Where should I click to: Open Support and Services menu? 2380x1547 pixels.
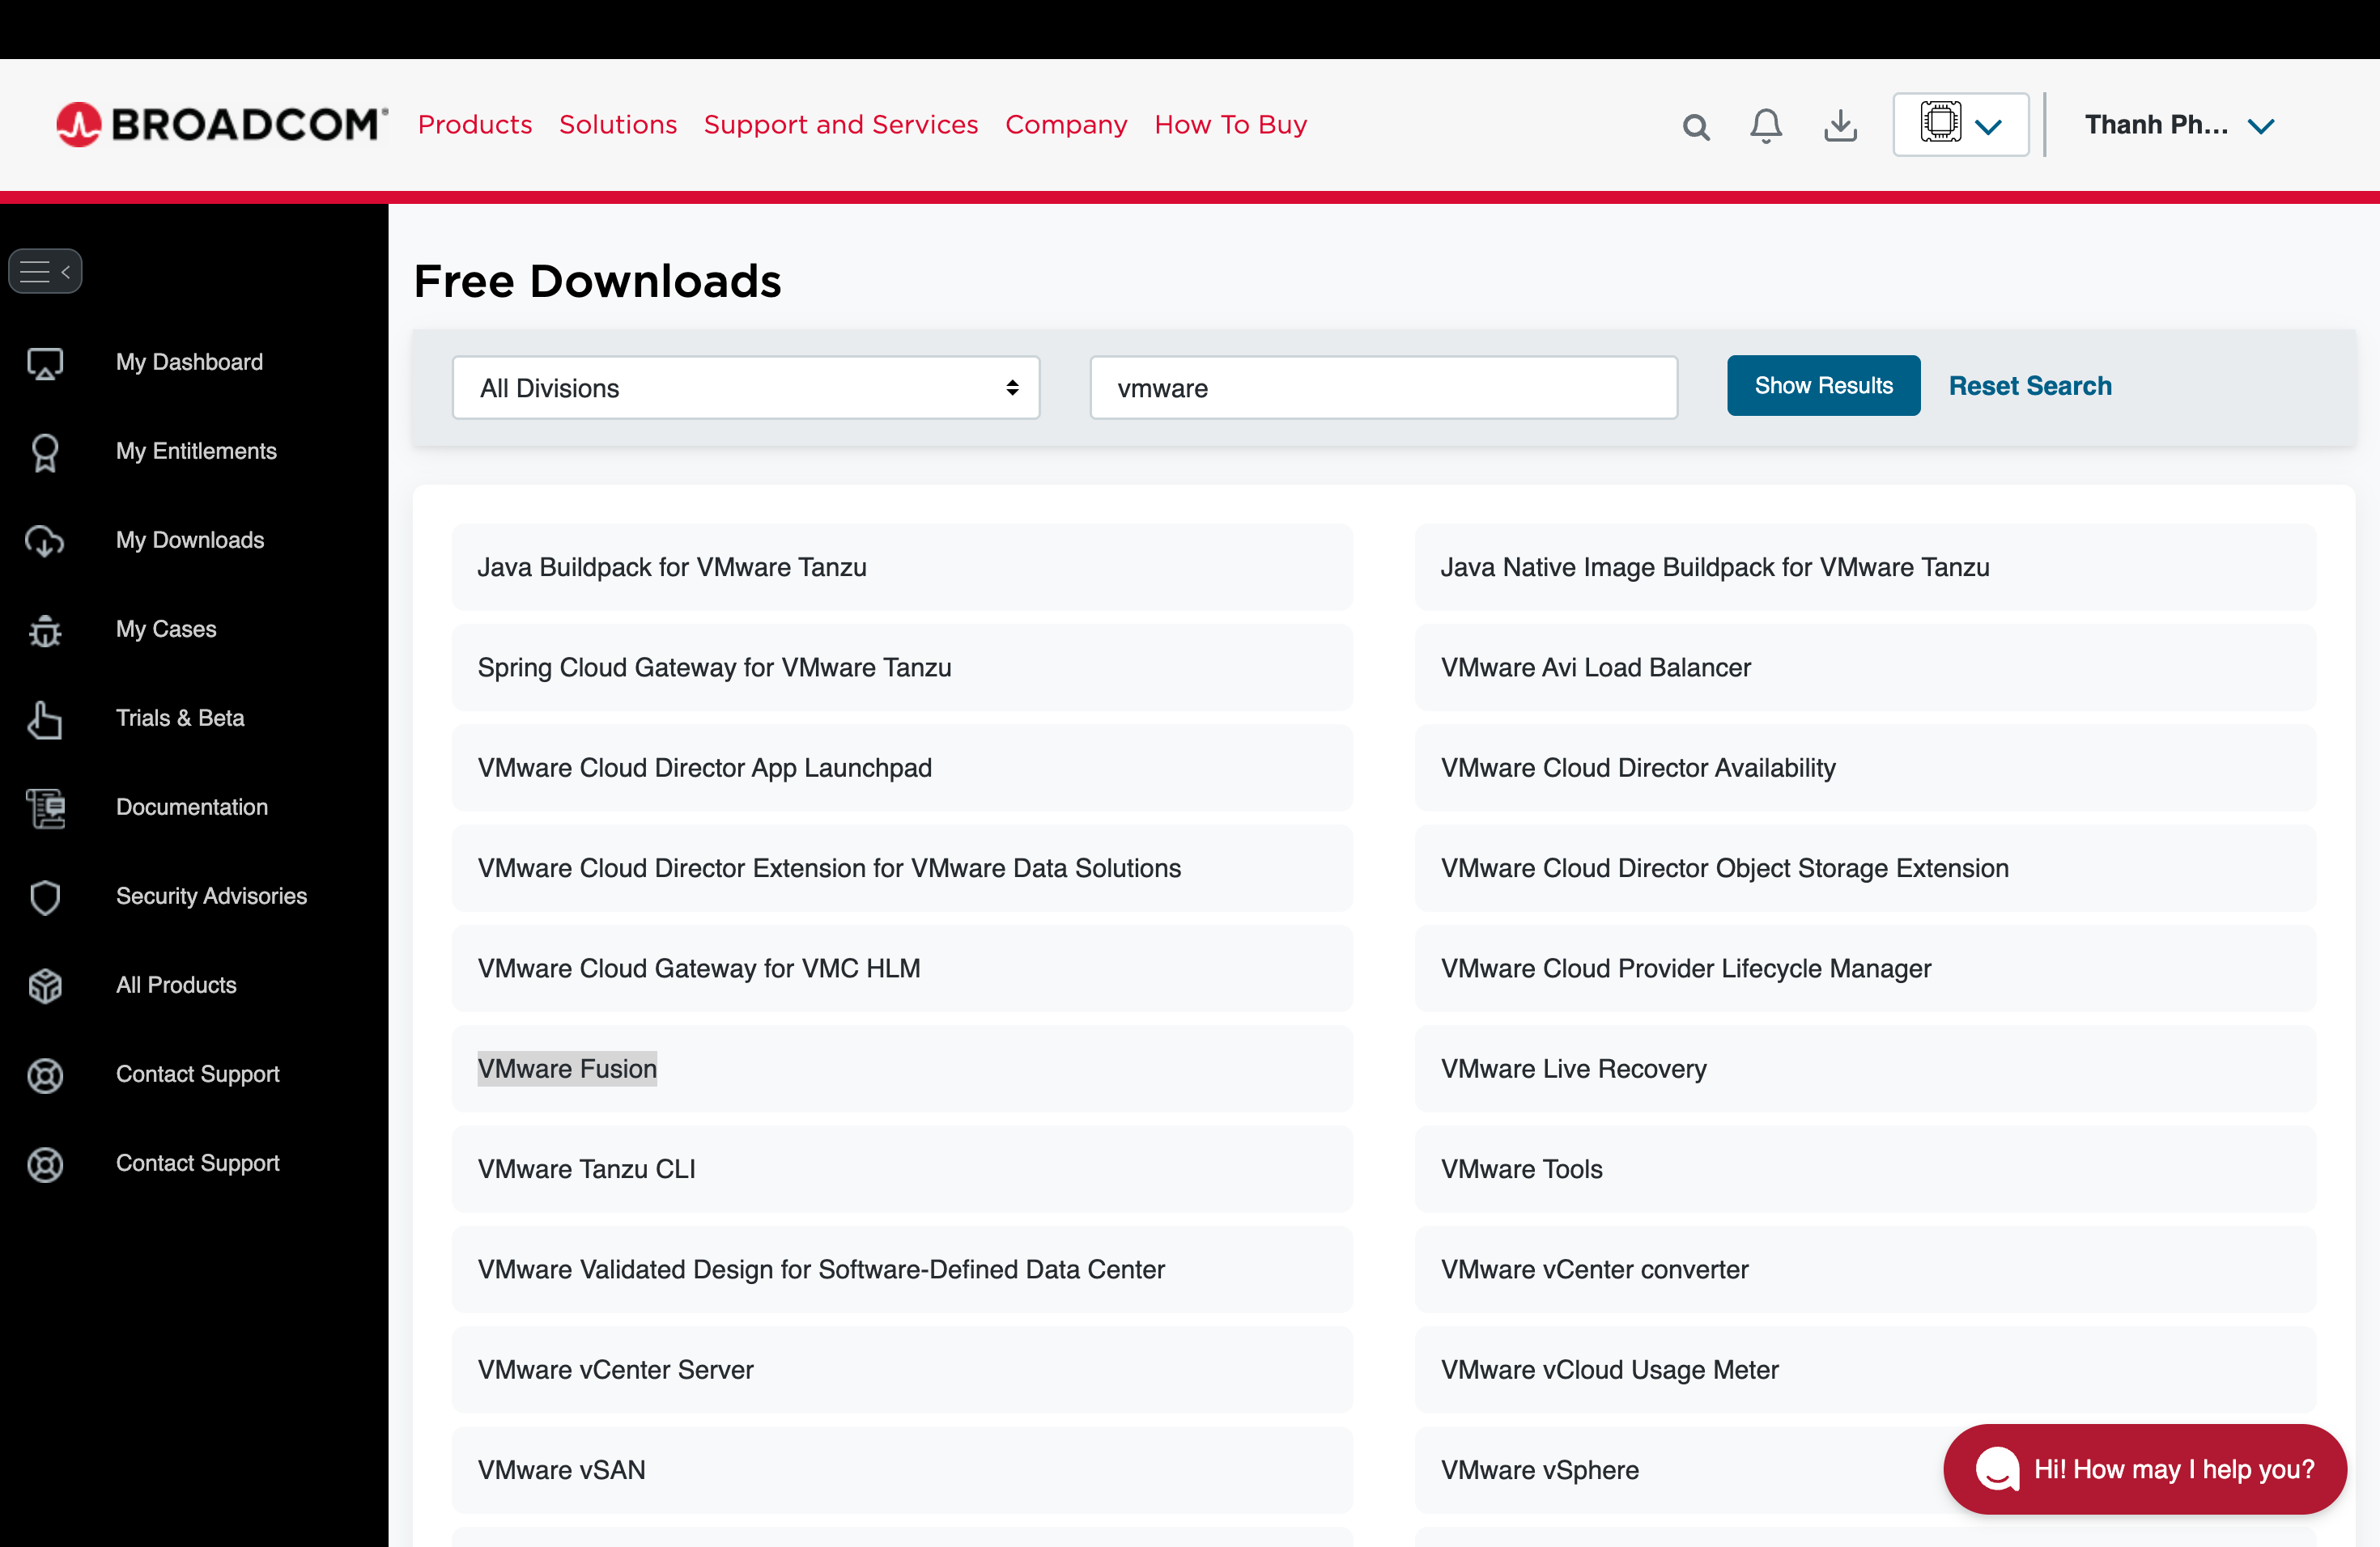pyautogui.click(x=841, y=125)
